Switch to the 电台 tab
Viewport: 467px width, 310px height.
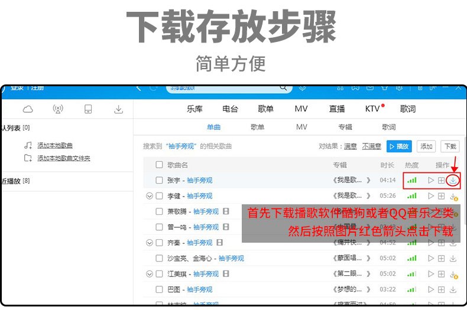tap(231, 109)
